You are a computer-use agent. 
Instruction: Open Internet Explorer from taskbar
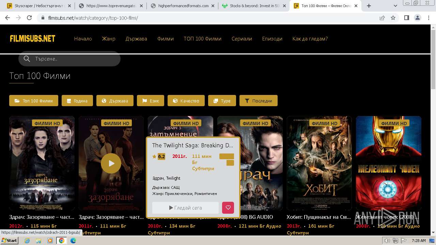(x=27, y=241)
